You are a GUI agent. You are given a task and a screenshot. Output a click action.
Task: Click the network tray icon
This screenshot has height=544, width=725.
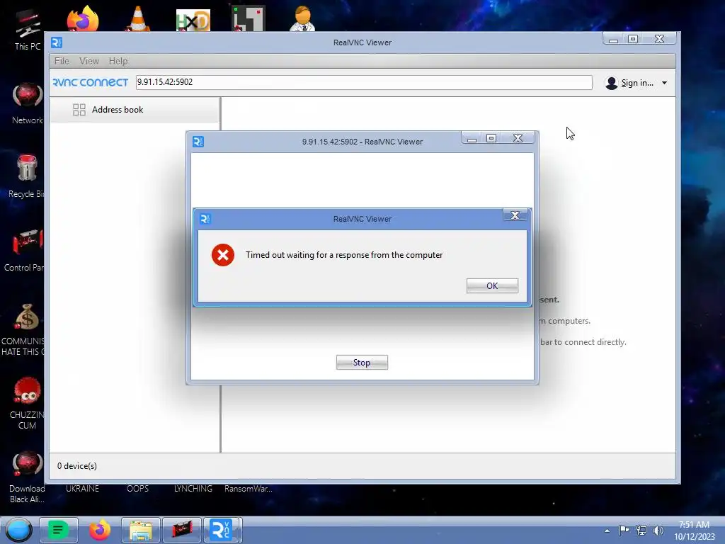(641, 530)
